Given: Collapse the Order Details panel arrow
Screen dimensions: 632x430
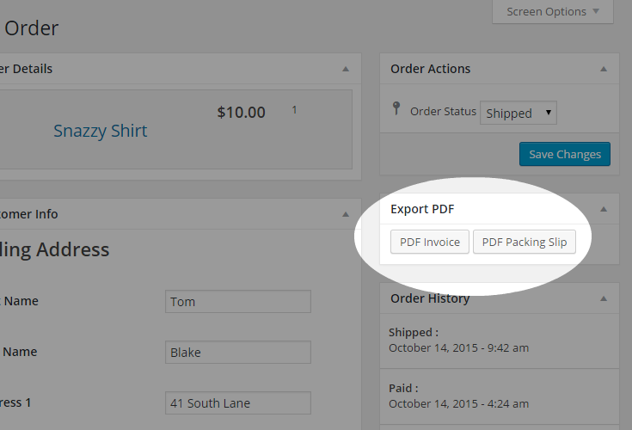Looking at the screenshot, I should click(346, 69).
